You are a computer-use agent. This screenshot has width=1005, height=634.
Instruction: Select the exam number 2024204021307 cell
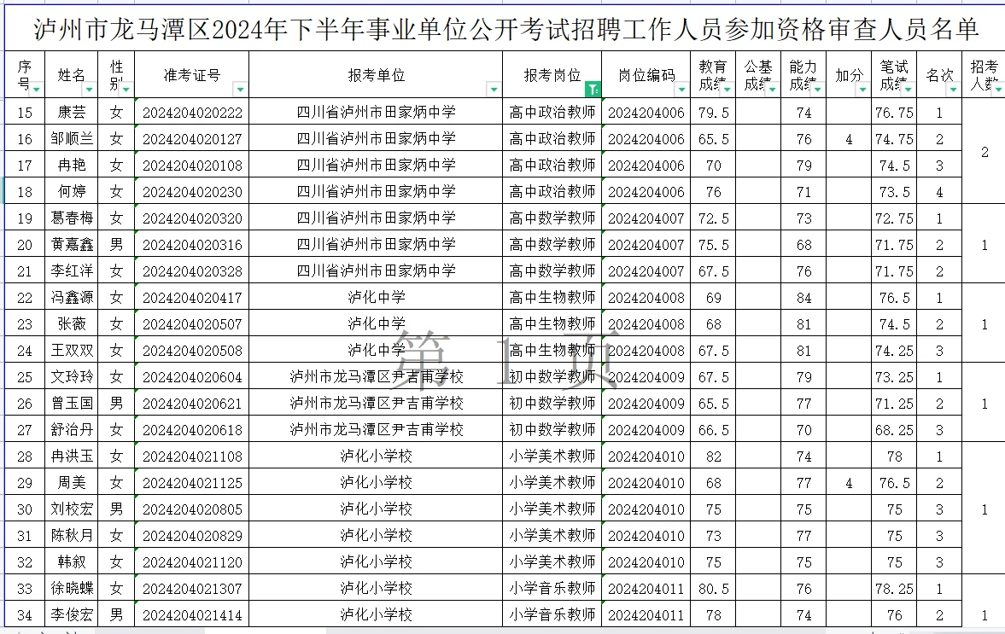click(191, 588)
